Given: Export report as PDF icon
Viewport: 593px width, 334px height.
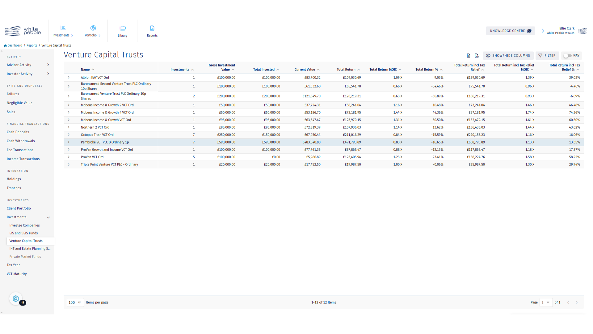Looking at the screenshot, I should pos(477,56).
